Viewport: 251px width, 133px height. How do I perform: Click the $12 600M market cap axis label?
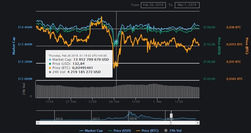click(x=25, y=79)
